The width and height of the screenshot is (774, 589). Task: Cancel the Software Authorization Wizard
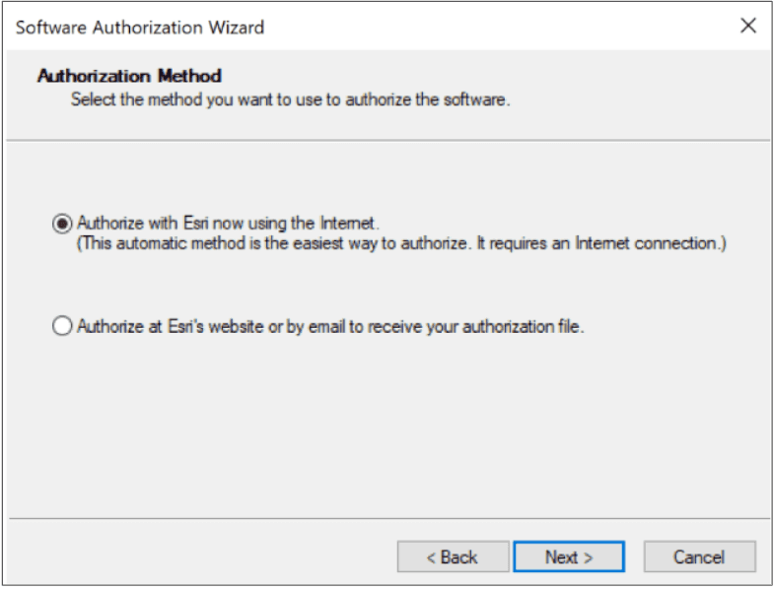(x=699, y=556)
